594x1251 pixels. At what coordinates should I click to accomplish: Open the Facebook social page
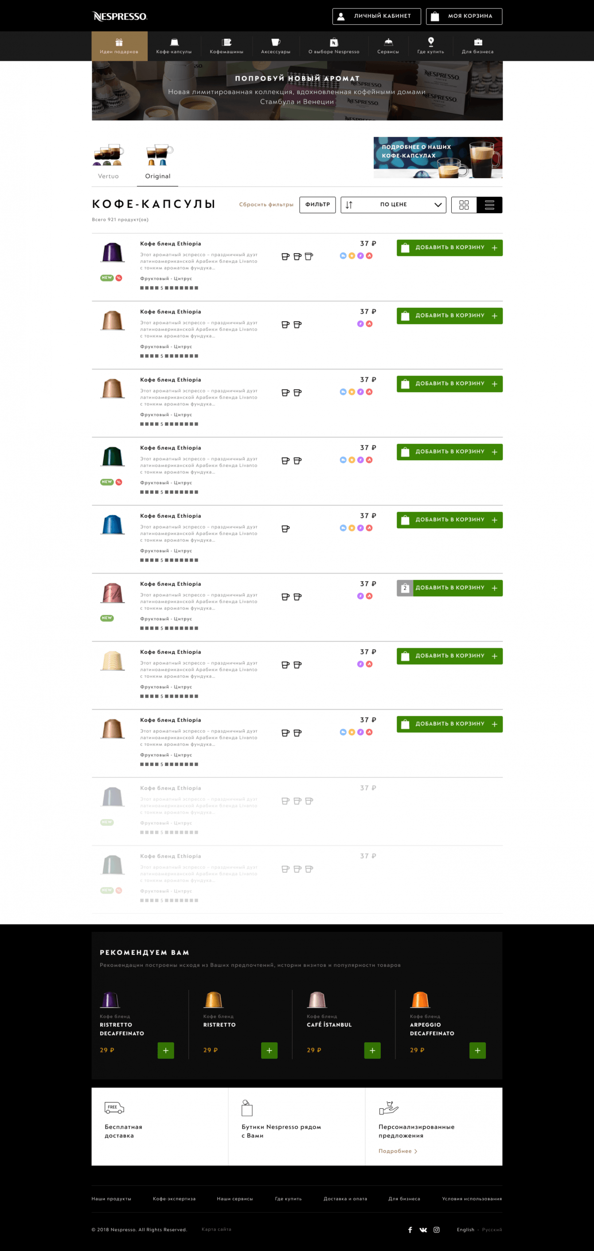tap(410, 1230)
